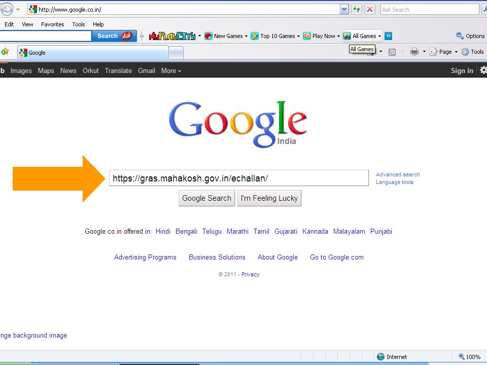Open the Edit menu
This screenshot has width=487, height=365.
click(x=9, y=24)
